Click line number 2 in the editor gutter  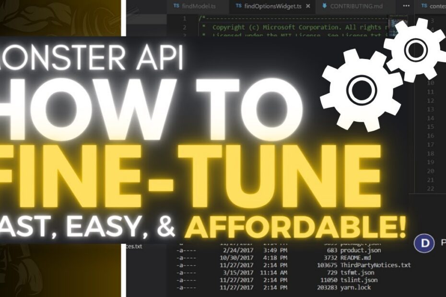[x=184, y=27]
